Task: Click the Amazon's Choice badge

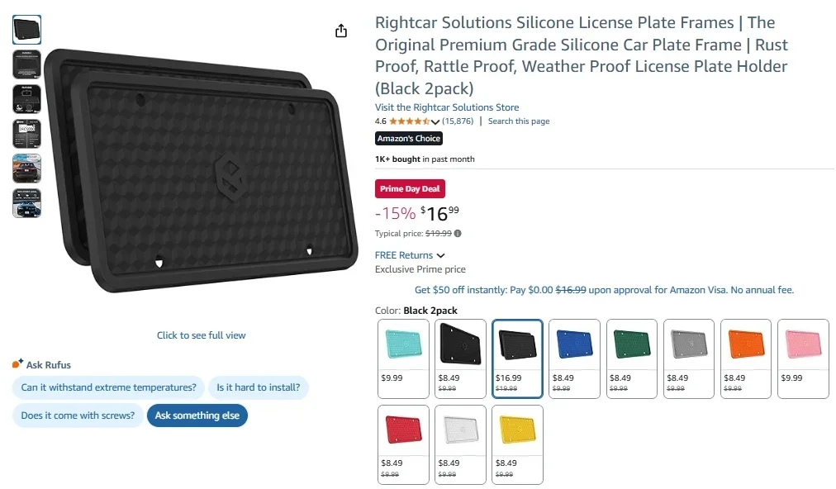Action: point(408,138)
